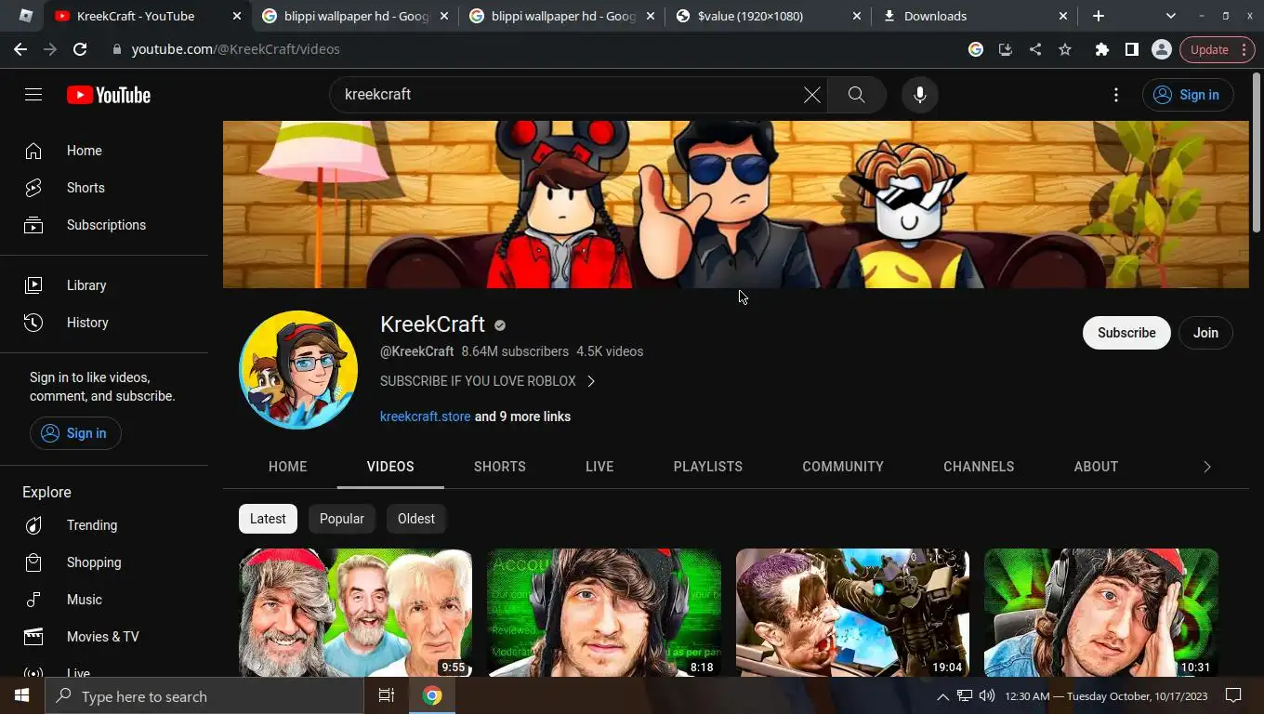Open Subscriptions in the sidebar

pyautogui.click(x=104, y=225)
